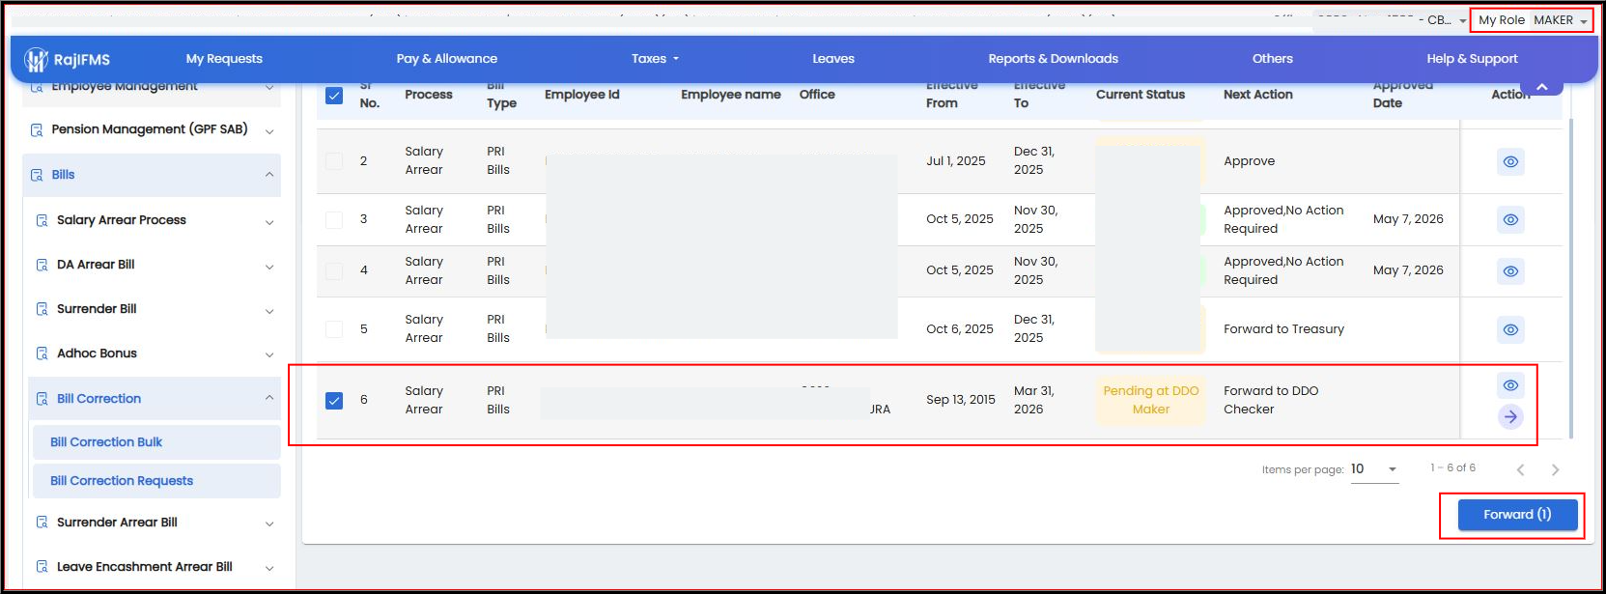Open the Leaves menu

833,59
